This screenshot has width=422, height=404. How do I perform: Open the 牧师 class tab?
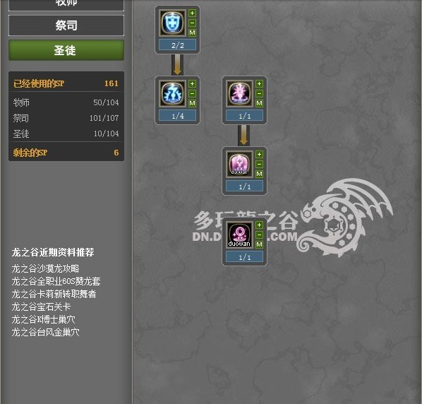pyautogui.click(x=66, y=5)
